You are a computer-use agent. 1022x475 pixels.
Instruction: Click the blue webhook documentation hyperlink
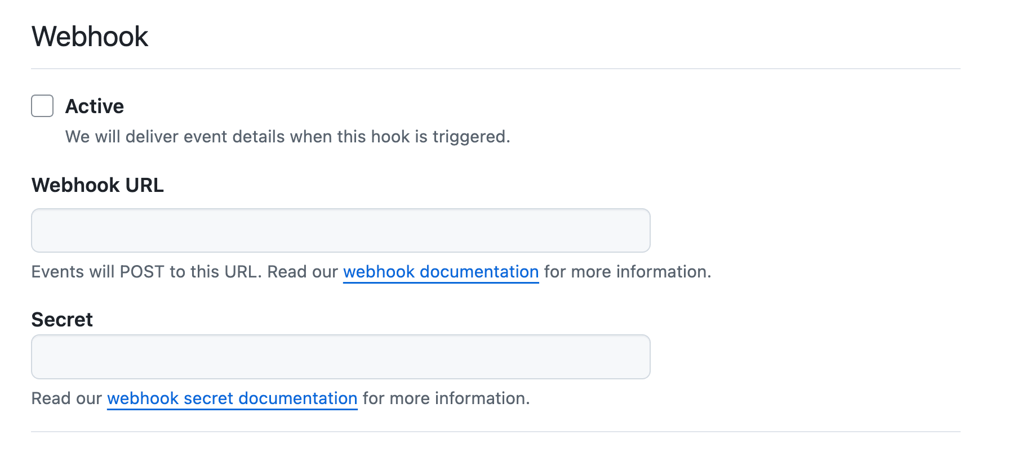click(441, 272)
